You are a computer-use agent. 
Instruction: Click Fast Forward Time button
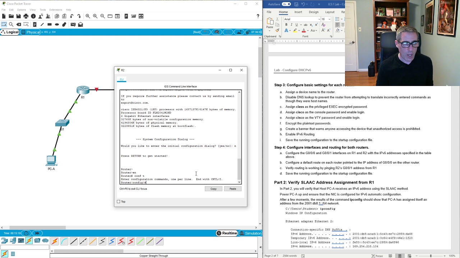(37, 233)
